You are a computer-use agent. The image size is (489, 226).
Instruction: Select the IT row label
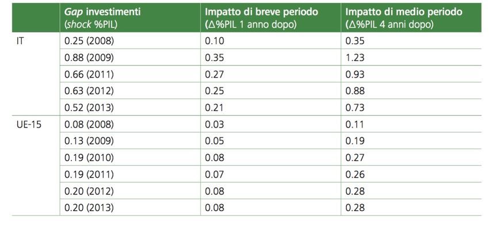point(20,41)
